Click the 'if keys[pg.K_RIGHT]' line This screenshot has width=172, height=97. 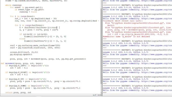click(x=27, y=72)
